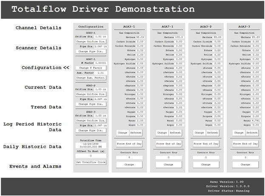Select the Driver Version: 1.0.0.0 text
The width and height of the screenshot is (265, 196).
coord(228,186)
